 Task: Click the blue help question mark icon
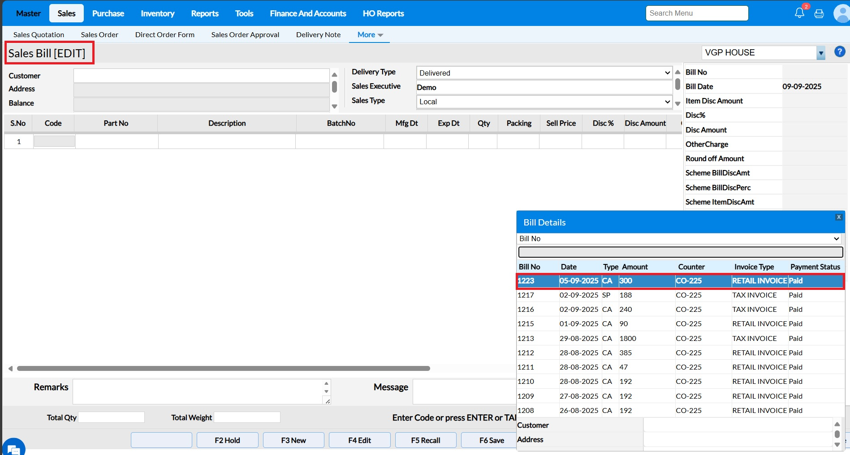point(839,52)
